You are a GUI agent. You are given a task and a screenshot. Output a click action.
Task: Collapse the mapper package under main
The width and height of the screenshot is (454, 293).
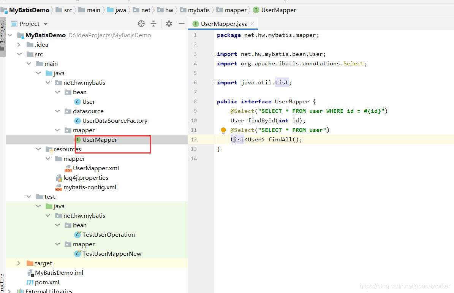tap(57, 130)
